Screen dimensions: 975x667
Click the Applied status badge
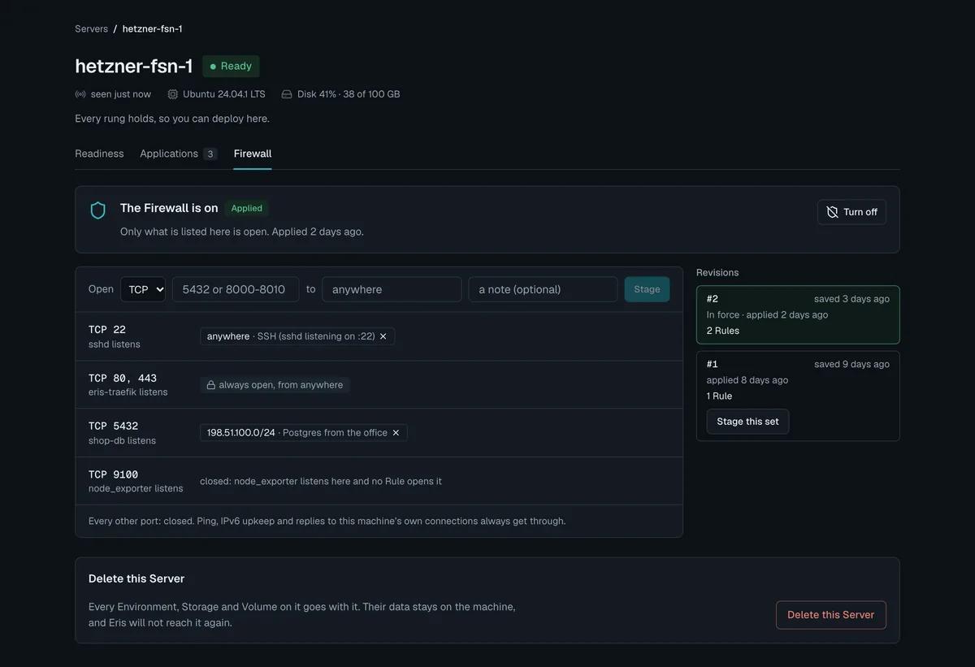(x=246, y=209)
